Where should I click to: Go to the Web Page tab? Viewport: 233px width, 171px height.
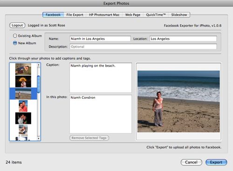coord(133,15)
